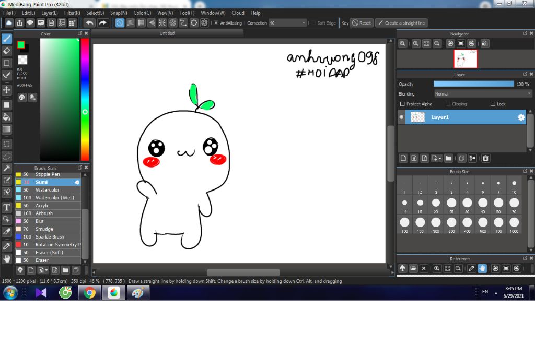Image resolution: width=535 pixels, height=345 pixels.
Task: Open the Layer menu
Action: pyautogui.click(x=50, y=13)
